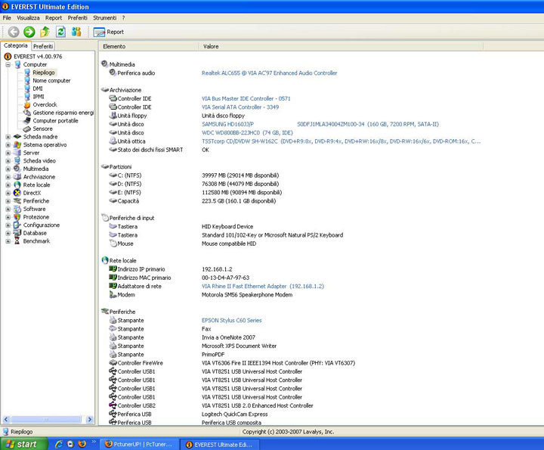The image size is (544, 450).
Task: Click the Software tree icon
Action: [x=17, y=209]
